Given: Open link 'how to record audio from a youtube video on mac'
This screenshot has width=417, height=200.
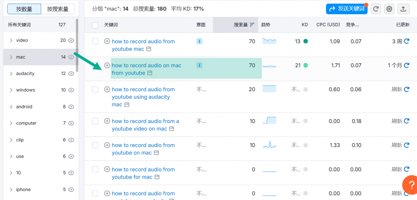Looking at the screenshot, I should tap(145, 125).
